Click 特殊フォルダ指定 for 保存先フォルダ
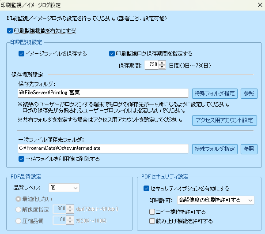The image size is (265, 234). tap(215, 93)
